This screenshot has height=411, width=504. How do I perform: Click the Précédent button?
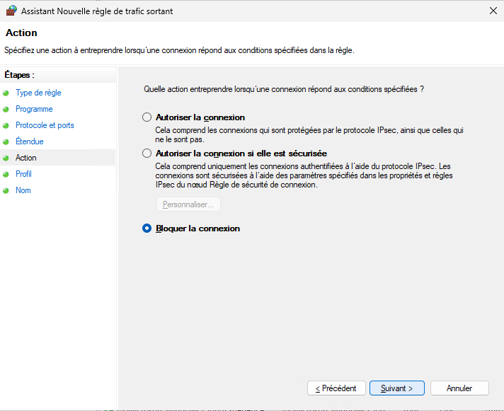(x=336, y=388)
